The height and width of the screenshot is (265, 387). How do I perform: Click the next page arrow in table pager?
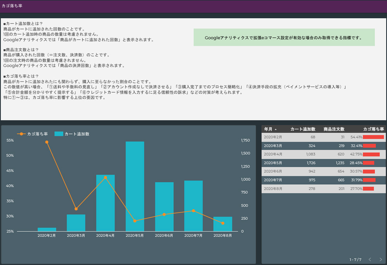click(x=380, y=259)
